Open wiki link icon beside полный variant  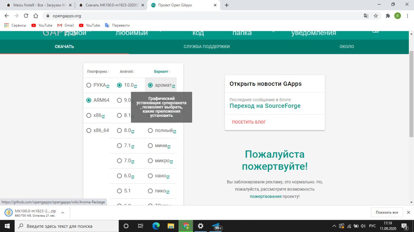[175, 131]
